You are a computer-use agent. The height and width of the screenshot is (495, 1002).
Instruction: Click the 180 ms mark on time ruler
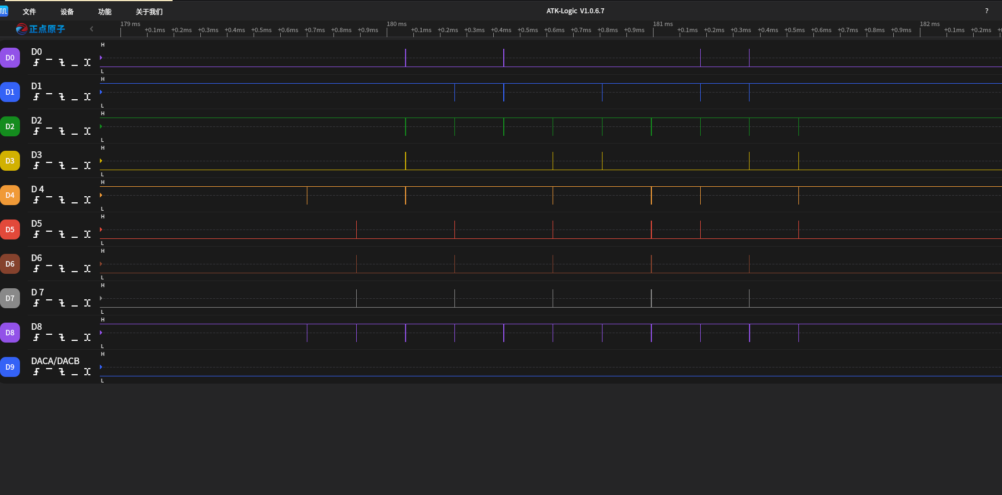click(397, 24)
